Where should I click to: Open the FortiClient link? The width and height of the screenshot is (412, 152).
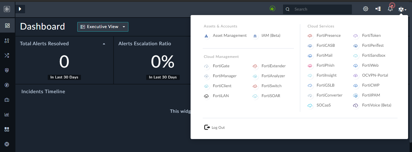[222, 86]
